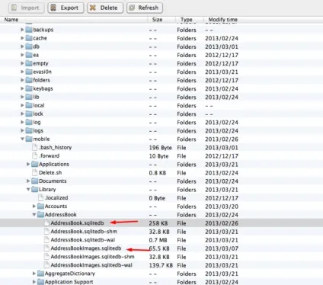Collapse the mobile folder
This screenshot has width=323, height=285.
click(22, 139)
